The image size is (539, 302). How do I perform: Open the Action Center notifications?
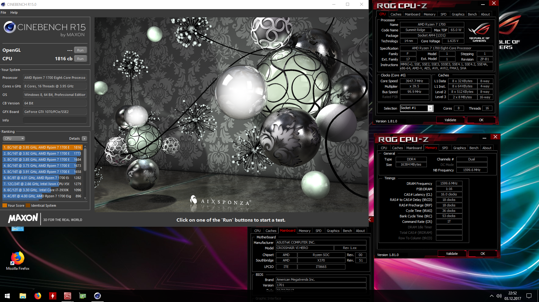(529, 296)
